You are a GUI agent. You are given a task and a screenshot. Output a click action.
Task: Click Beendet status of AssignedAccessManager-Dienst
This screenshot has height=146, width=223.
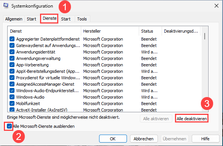click(149, 84)
